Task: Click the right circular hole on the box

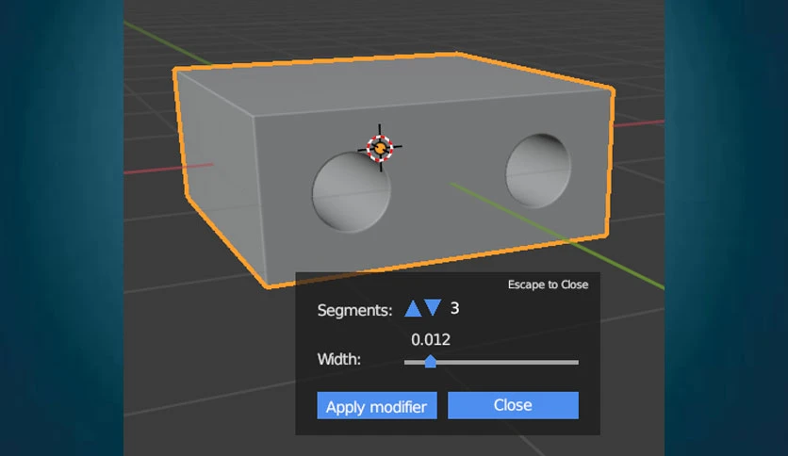Action: (538, 171)
